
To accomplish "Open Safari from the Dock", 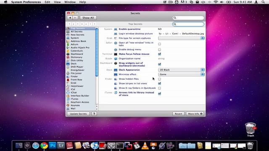I will (36, 146).
